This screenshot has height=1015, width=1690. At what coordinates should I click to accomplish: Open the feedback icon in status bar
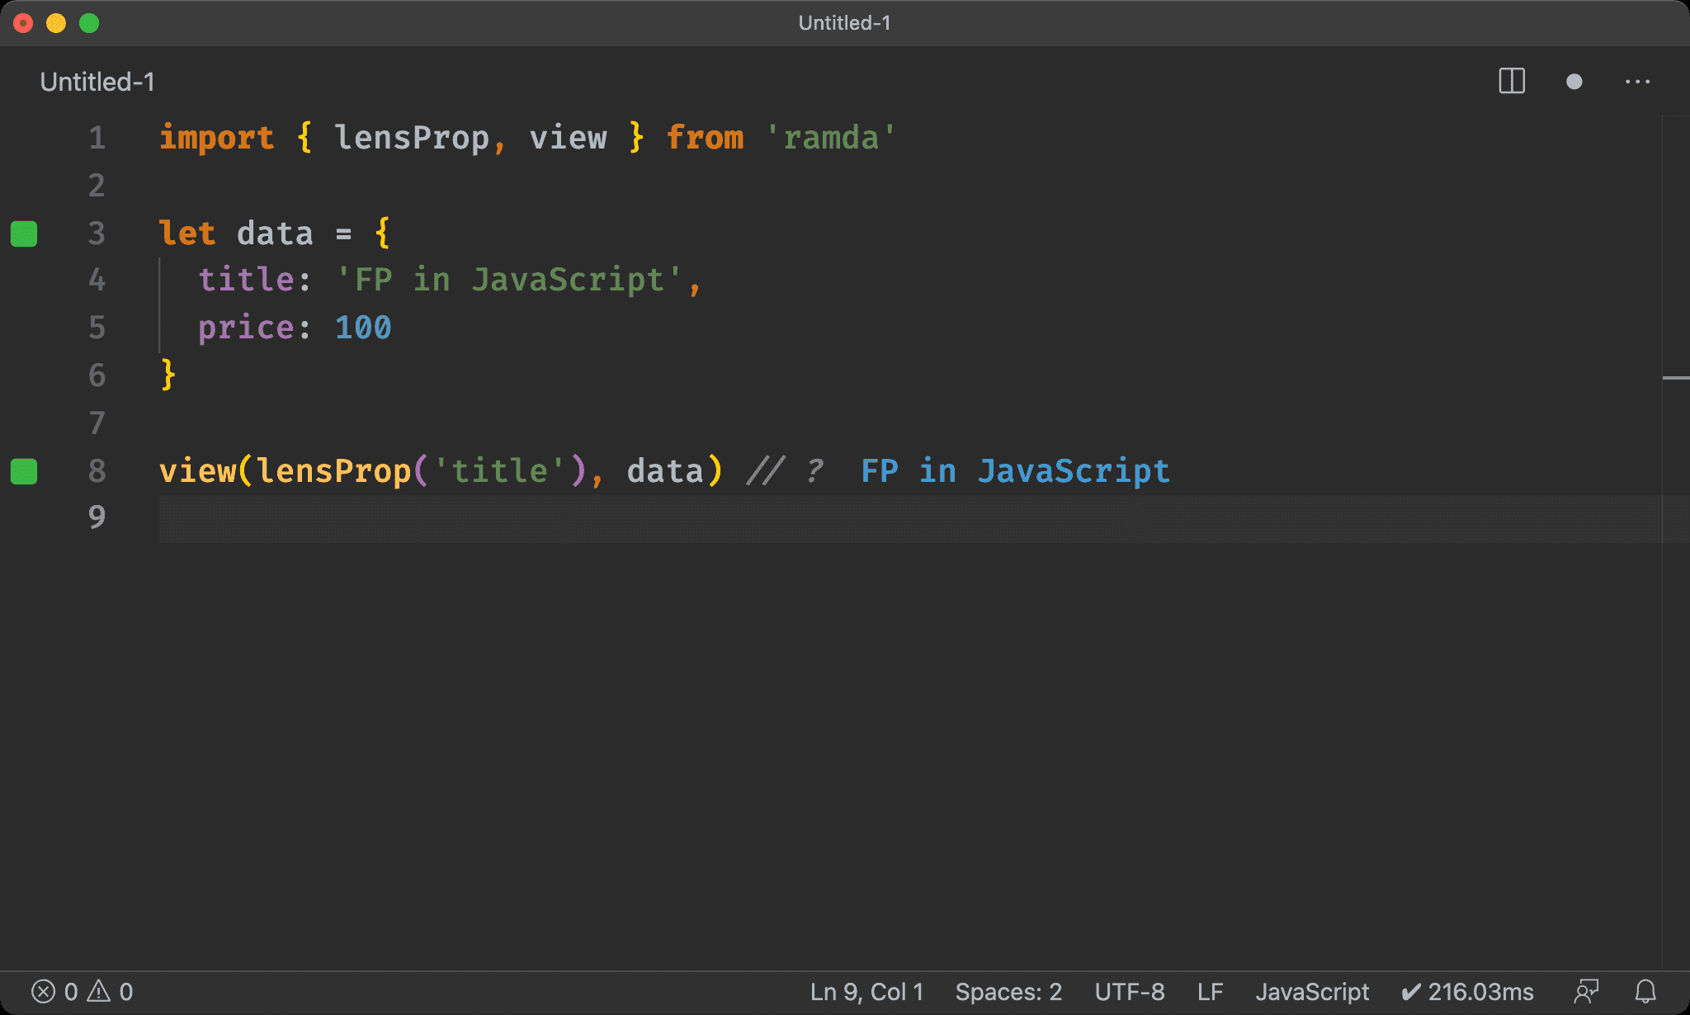(1586, 991)
